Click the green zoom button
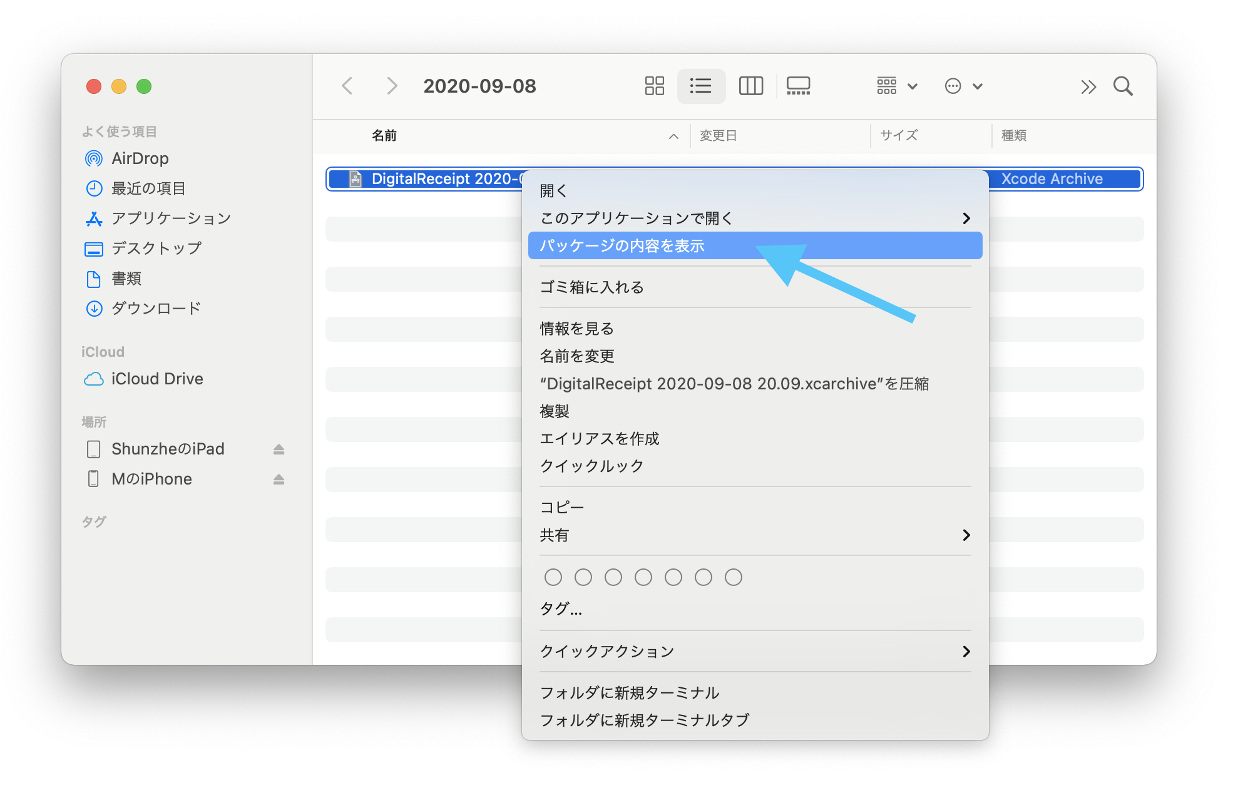1238x785 pixels. (x=144, y=86)
